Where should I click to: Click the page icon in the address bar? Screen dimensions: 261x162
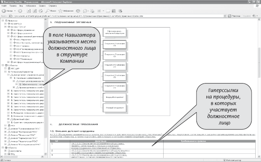(10, 16)
